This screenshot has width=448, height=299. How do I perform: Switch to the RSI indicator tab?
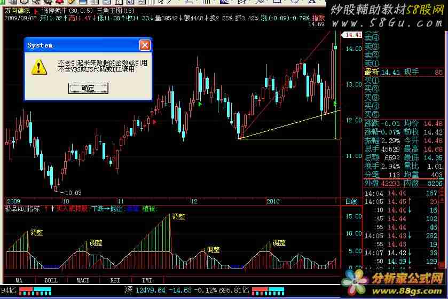[x=115, y=280]
